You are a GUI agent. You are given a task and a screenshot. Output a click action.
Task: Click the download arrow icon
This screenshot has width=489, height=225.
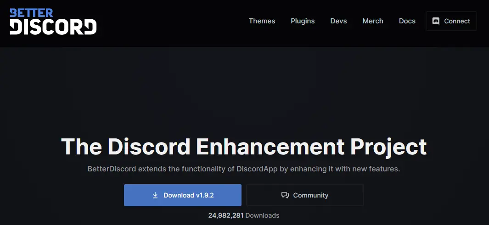pyautogui.click(x=155, y=195)
